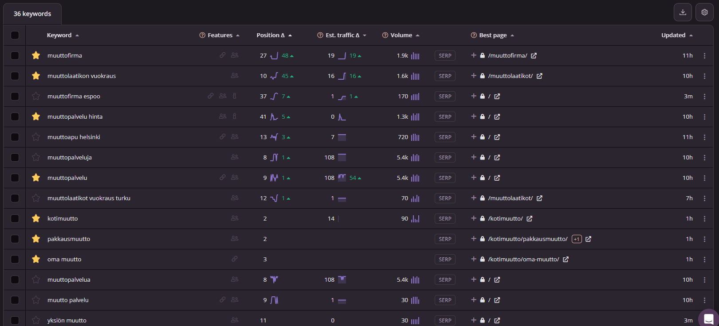Sort by Keyword column
Screen dimensions: 719x326
[63, 35]
